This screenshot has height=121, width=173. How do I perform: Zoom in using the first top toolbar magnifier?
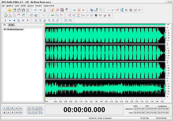36,20
